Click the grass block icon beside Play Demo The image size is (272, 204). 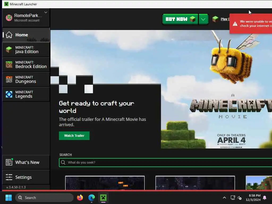(215, 19)
